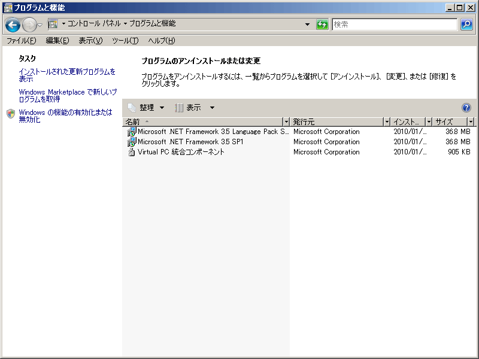
Task: Open the 名前 column filter dropdown arrow
Action: (286, 122)
